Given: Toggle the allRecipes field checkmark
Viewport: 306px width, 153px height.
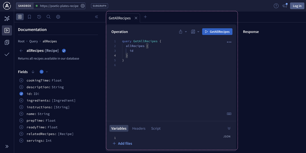Looking at the screenshot, I should [64, 51].
